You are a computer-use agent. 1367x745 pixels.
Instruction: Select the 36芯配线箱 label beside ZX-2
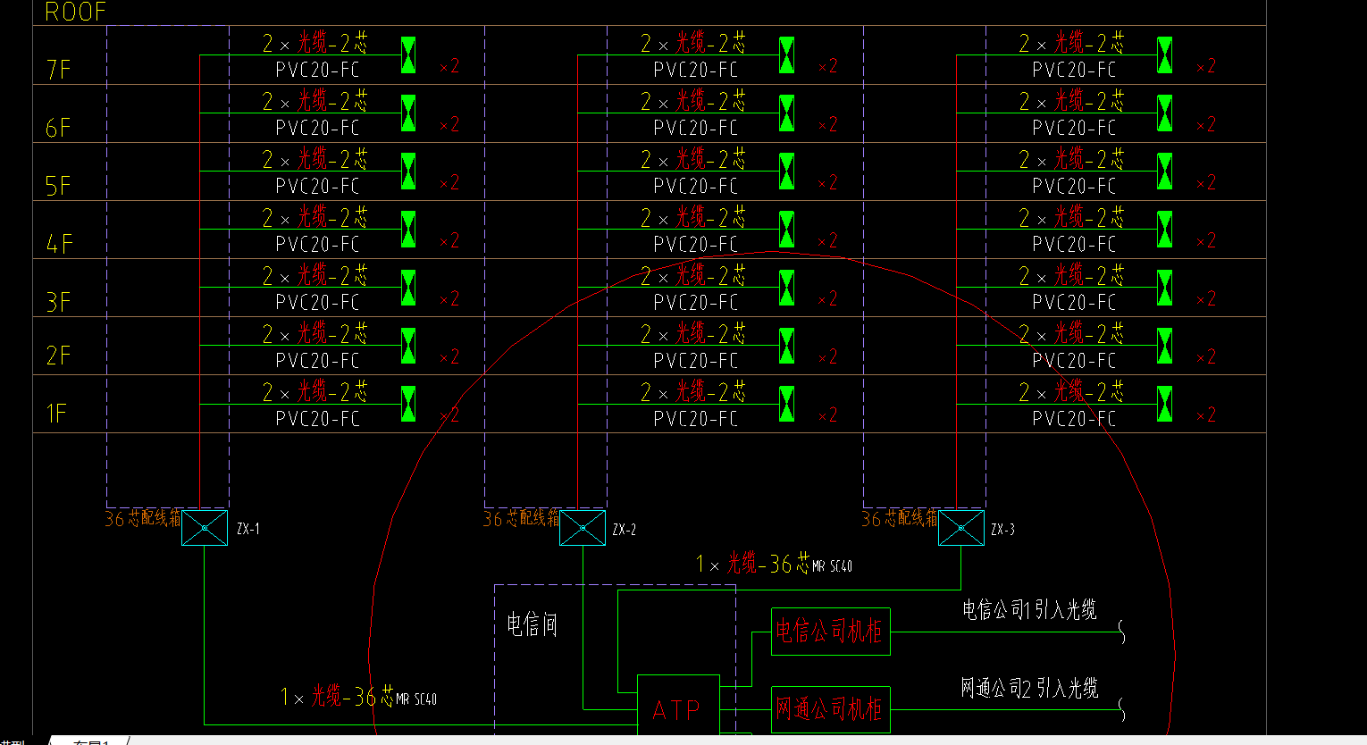pyautogui.click(x=522, y=518)
